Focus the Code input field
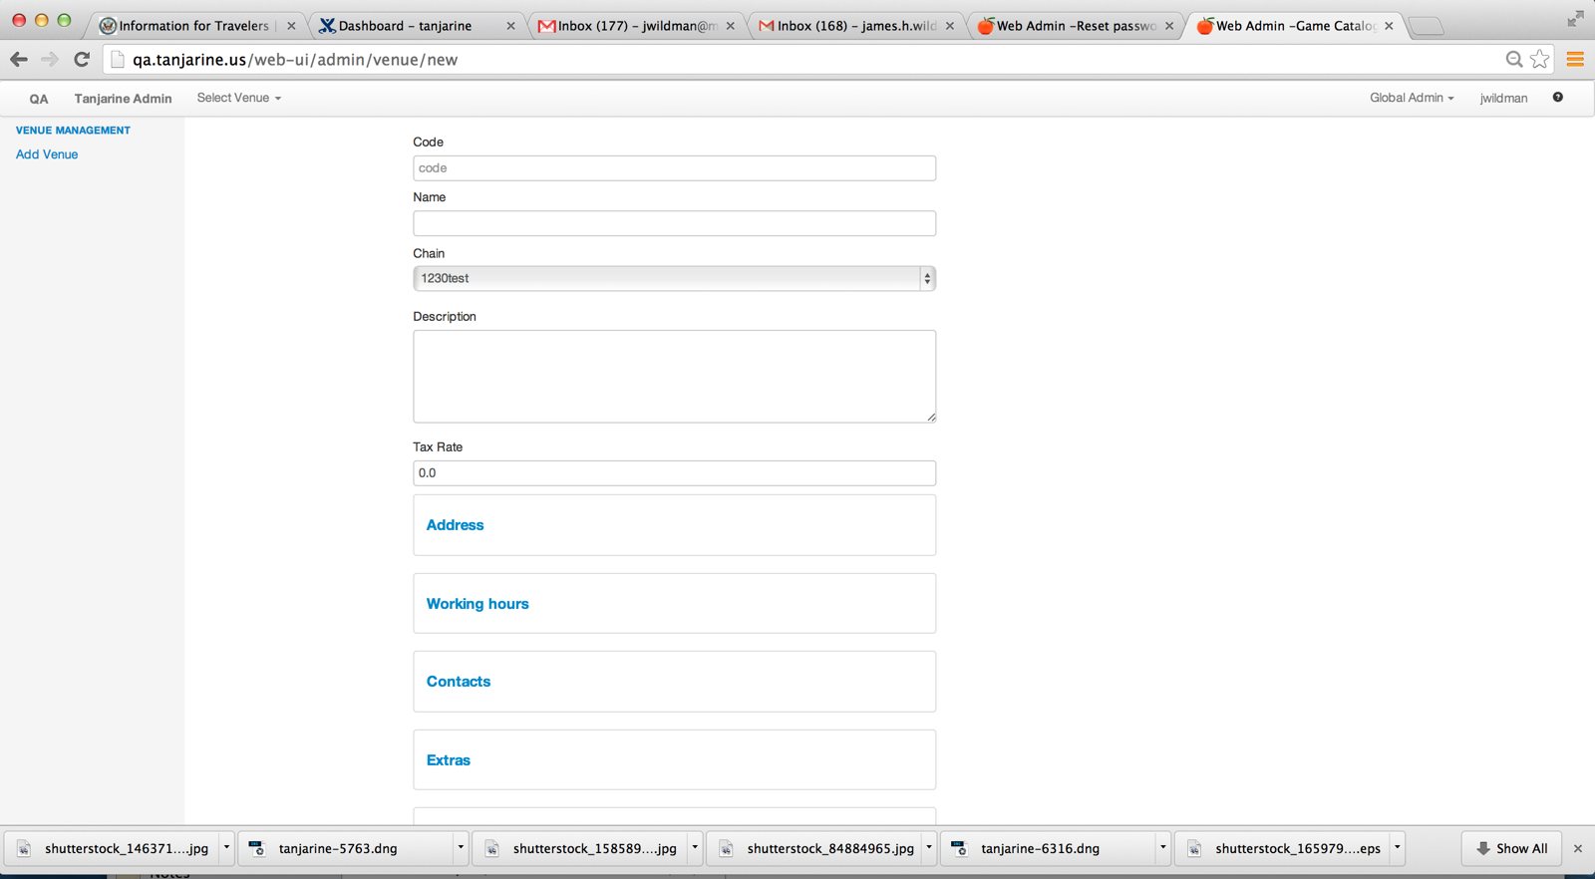The image size is (1595, 879). tap(674, 168)
